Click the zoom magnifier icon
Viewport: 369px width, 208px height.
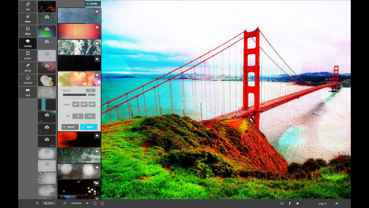(37, 203)
